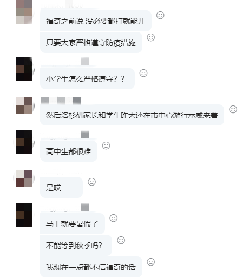Add reaction to 小学生怎么严格遵守 message
The width and height of the screenshot is (249, 278).
point(143,73)
